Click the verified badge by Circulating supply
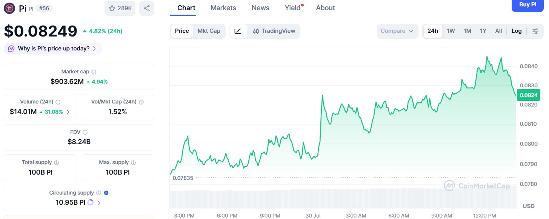 pos(106,193)
